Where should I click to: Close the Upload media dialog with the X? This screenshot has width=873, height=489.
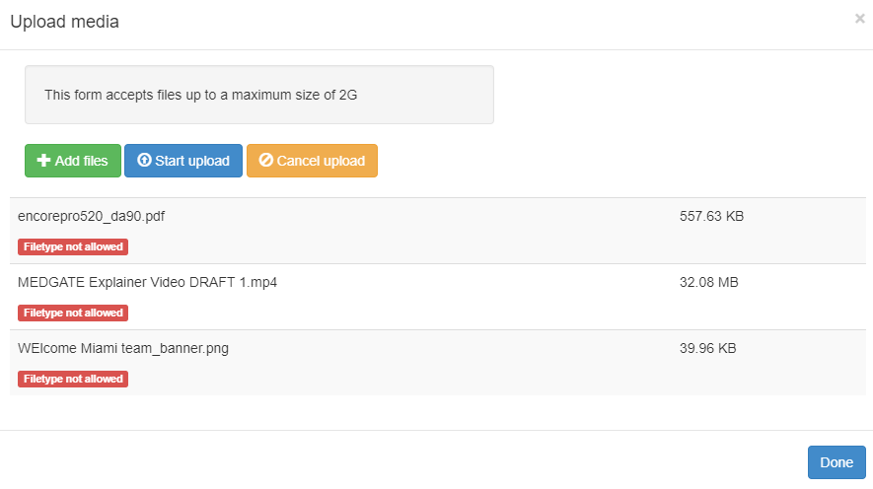point(859,19)
